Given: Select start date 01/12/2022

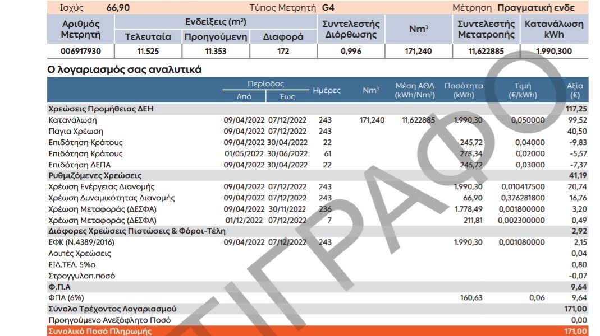Looking at the screenshot, I should [x=244, y=220].
